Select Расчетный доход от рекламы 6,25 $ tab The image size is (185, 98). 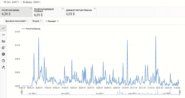[48, 12]
